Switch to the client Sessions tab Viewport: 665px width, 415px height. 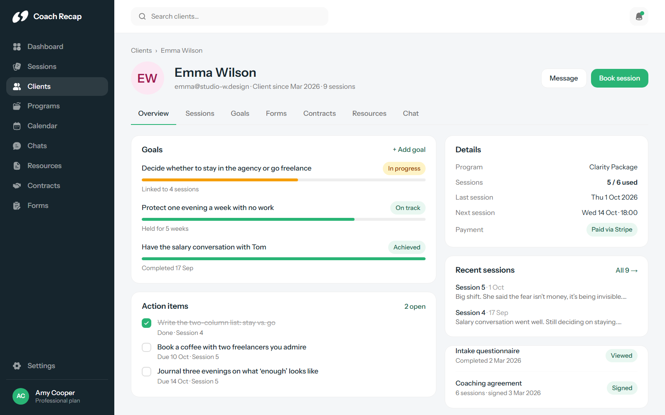(x=200, y=114)
